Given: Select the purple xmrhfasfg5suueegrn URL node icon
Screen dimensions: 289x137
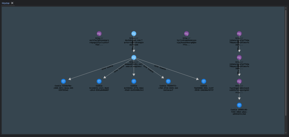Looking at the screenshot, I should [99, 34].
